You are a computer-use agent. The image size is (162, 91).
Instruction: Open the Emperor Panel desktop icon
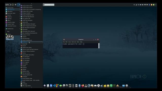(x=10, y=38)
